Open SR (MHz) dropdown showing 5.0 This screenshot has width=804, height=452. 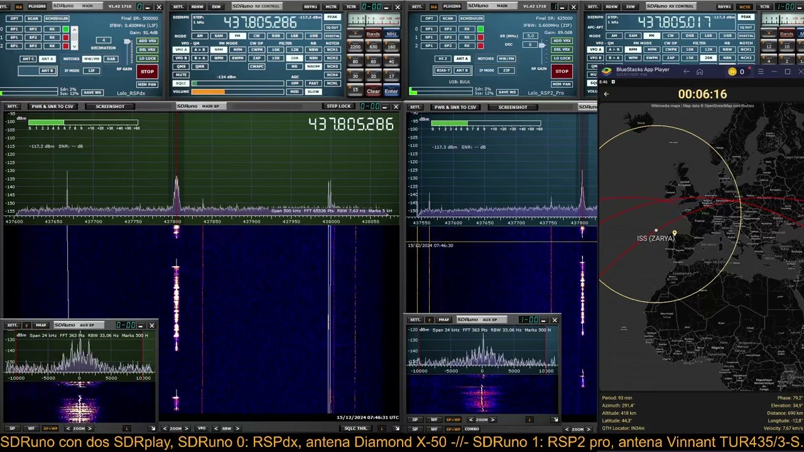[530, 36]
